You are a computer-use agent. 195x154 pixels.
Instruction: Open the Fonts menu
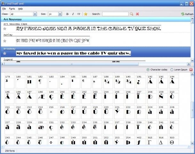tap(12, 9)
